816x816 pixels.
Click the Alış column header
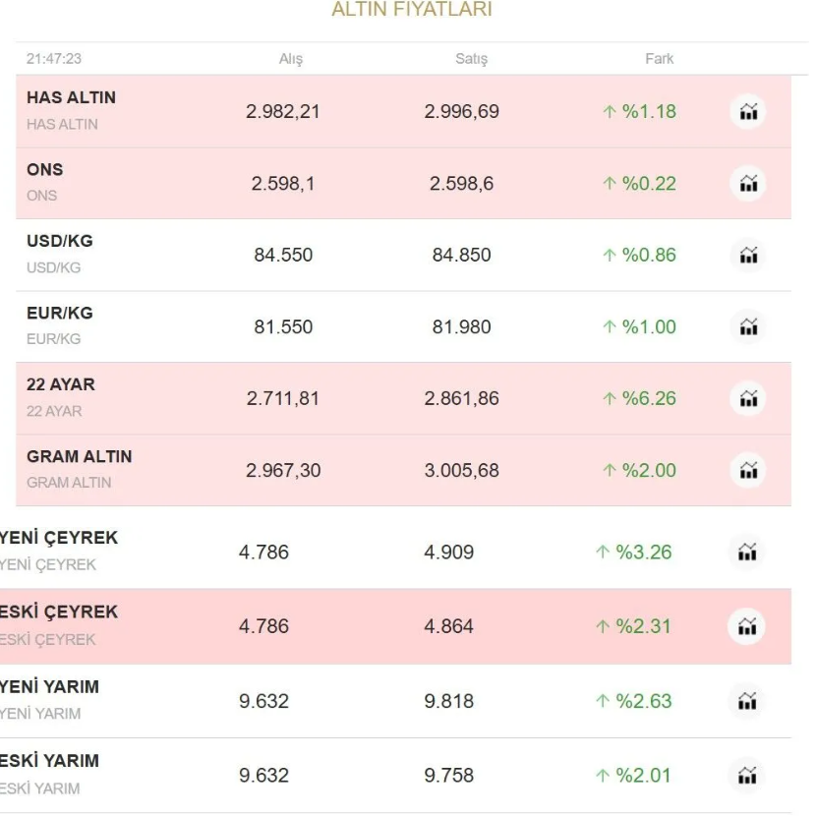click(x=291, y=59)
